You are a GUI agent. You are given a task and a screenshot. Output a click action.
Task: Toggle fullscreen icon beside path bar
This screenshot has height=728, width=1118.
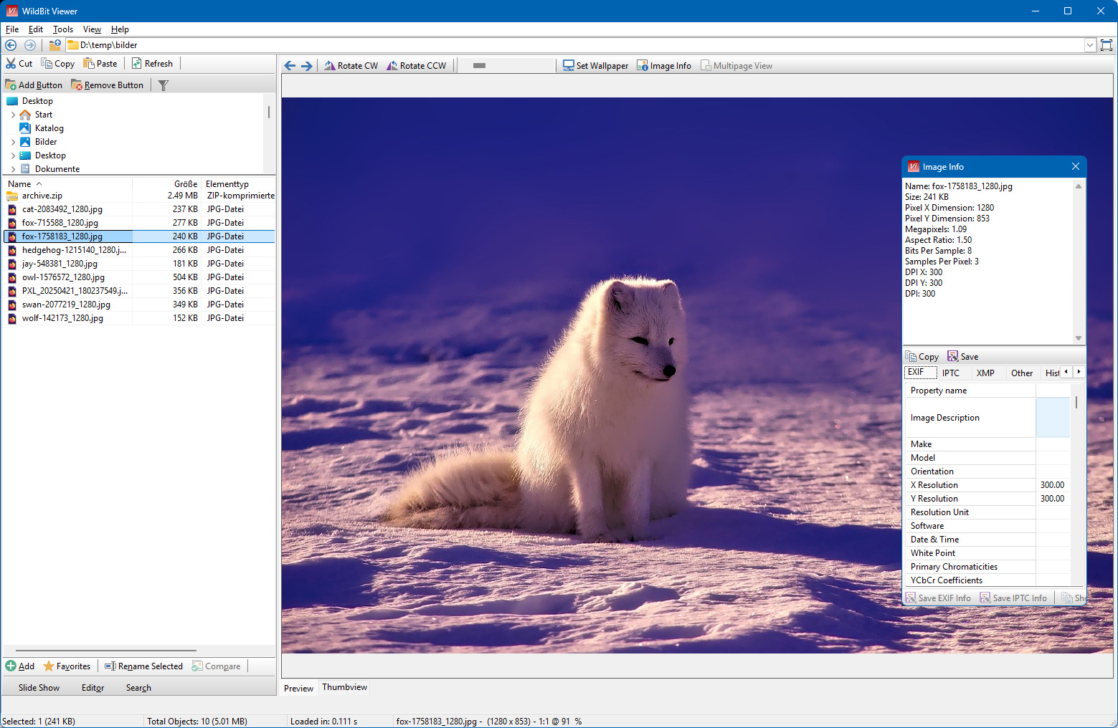[x=1107, y=45]
